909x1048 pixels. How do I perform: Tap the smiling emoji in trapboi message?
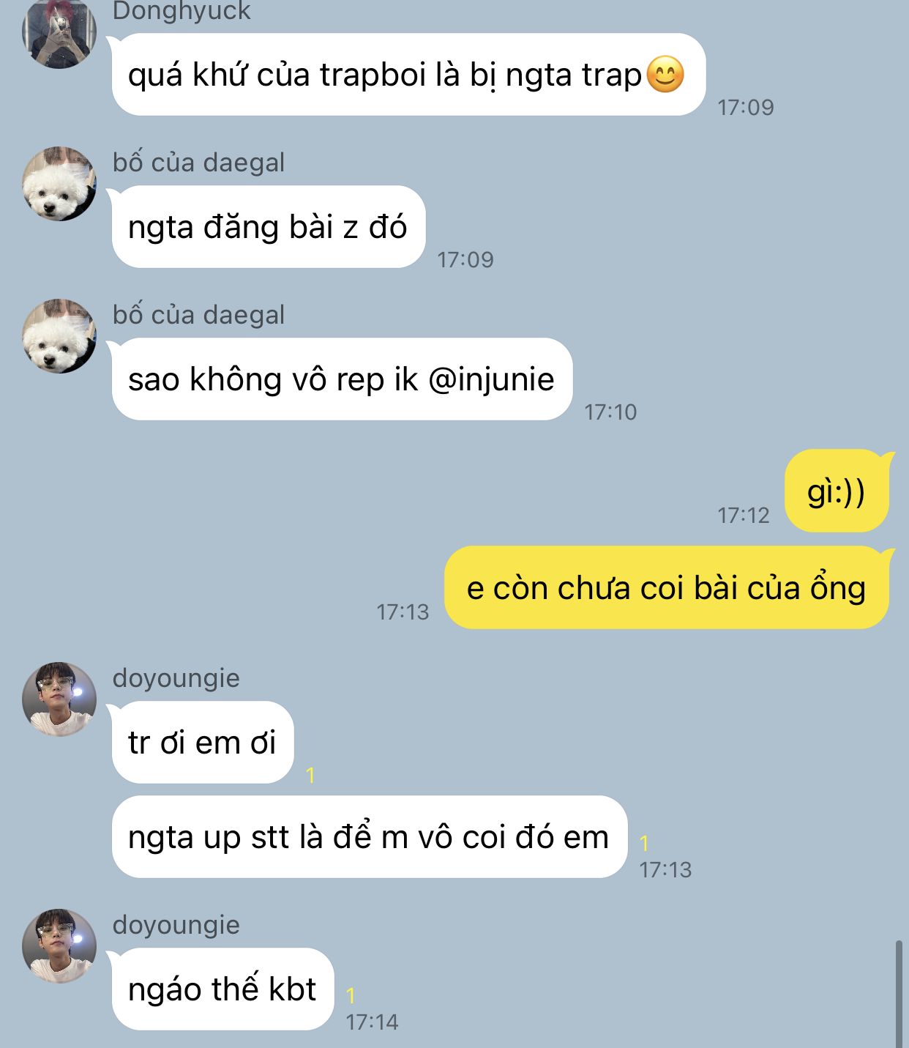tap(666, 75)
